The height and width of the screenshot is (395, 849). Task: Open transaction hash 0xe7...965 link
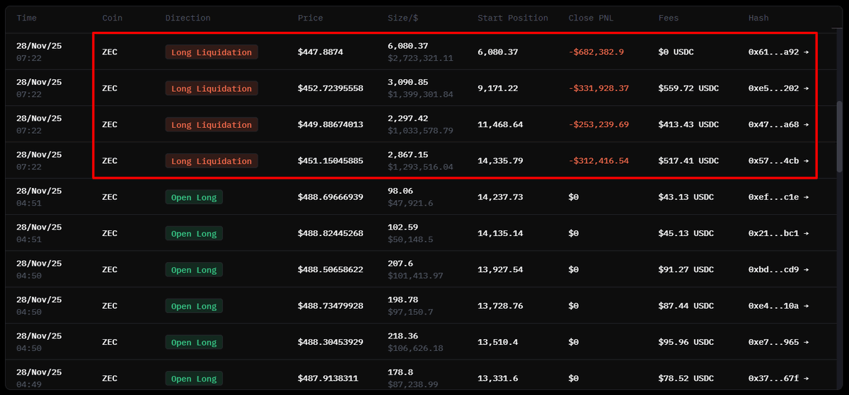[x=778, y=342]
